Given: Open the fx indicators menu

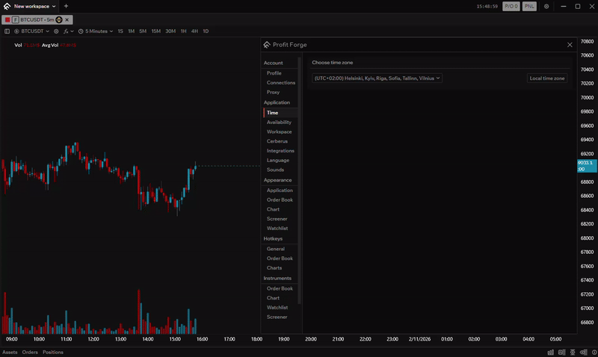Looking at the screenshot, I should pos(66,31).
